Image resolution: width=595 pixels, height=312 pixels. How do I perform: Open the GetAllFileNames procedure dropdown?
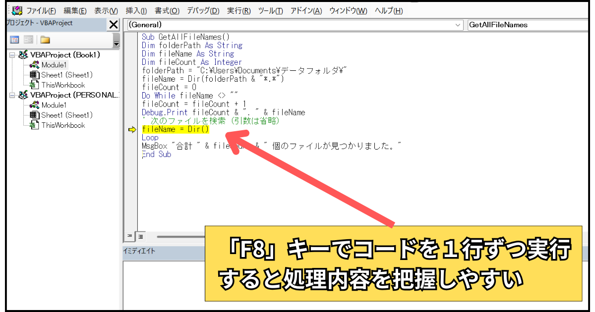pos(530,25)
